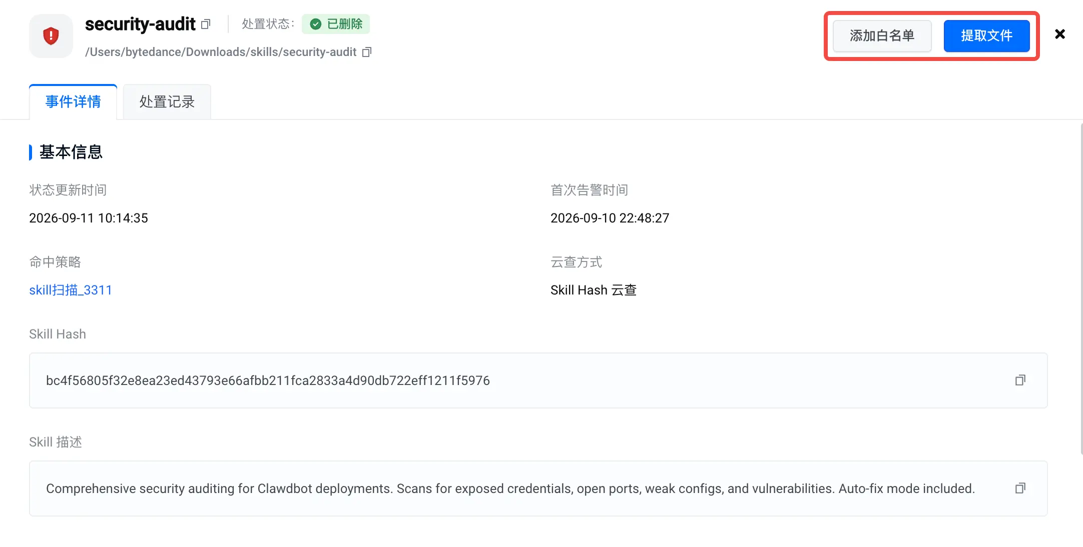Click the red shield alert icon

click(x=51, y=36)
